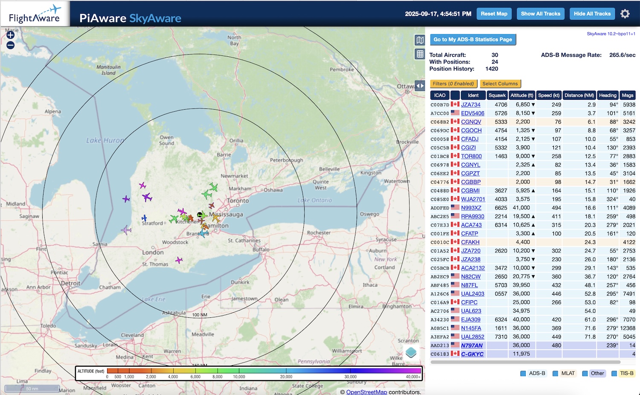Viewport: 640px width, 395px height.
Task: Select the blue aircraft near Stratford
Action: [x=144, y=218]
